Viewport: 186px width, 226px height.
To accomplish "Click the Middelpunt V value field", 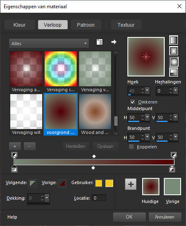I will 162,118.
